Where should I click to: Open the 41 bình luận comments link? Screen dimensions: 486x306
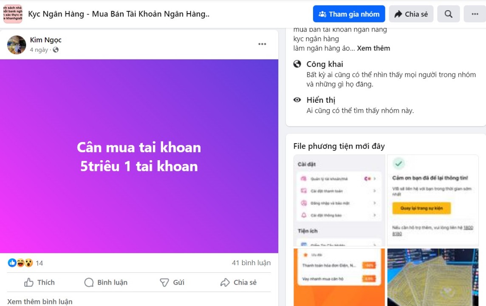click(251, 263)
